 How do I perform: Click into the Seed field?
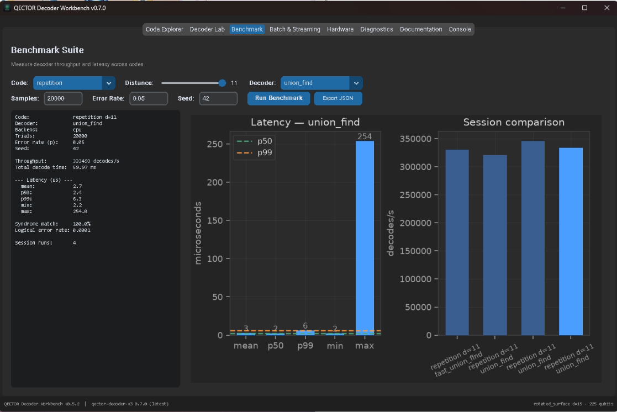[218, 98]
